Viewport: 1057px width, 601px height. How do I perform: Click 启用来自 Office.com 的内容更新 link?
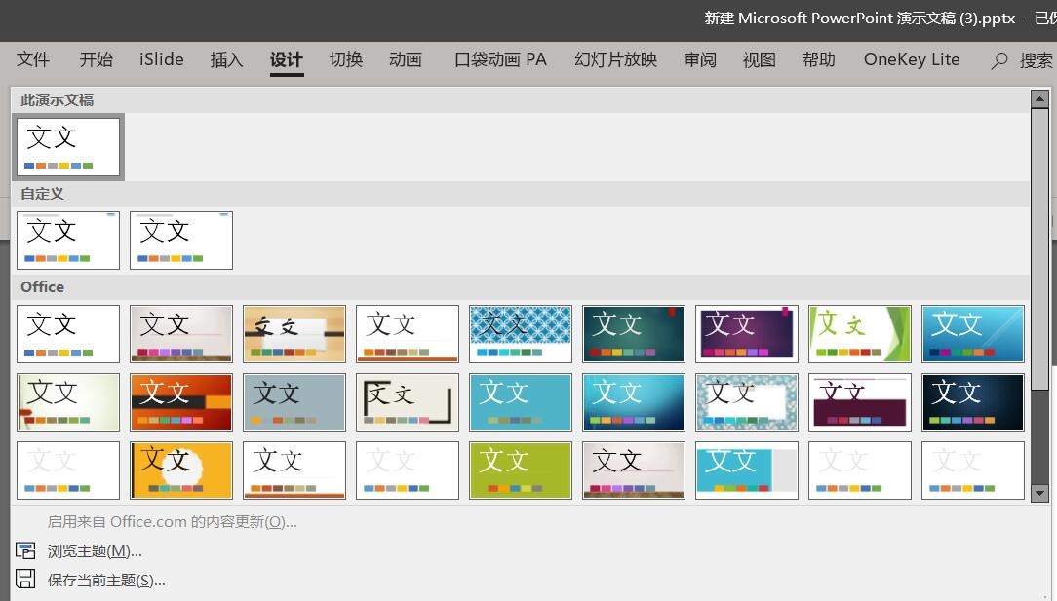[x=171, y=521]
